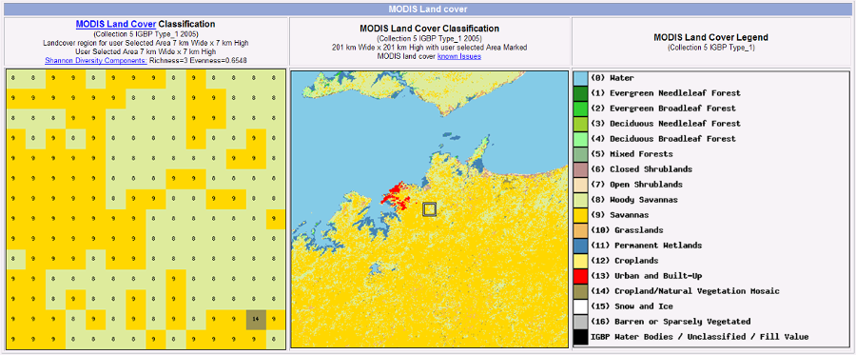Image resolution: width=856 pixels, height=355 pixels.
Task: Click the red urban area on regional map
Action: click(x=398, y=195)
